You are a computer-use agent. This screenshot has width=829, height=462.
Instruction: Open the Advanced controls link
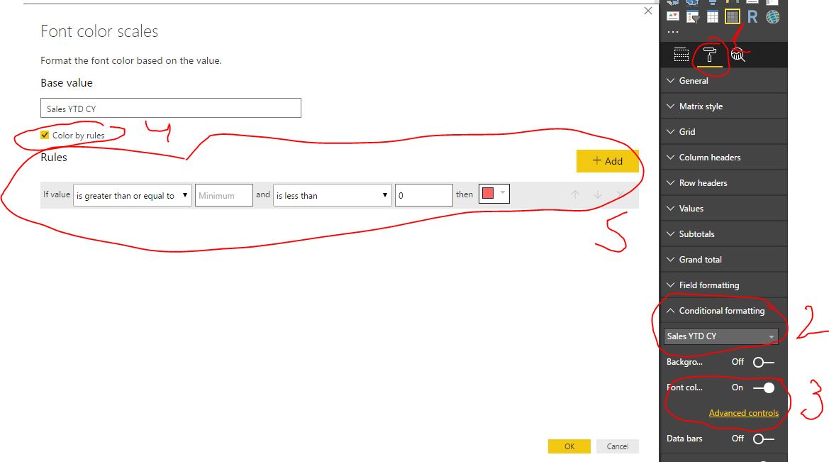(743, 413)
